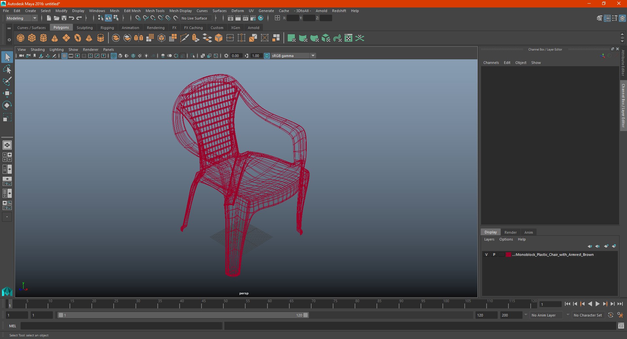Open the Deform menu
Viewport: 627px width, 339px height.
[x=237, y=11]
